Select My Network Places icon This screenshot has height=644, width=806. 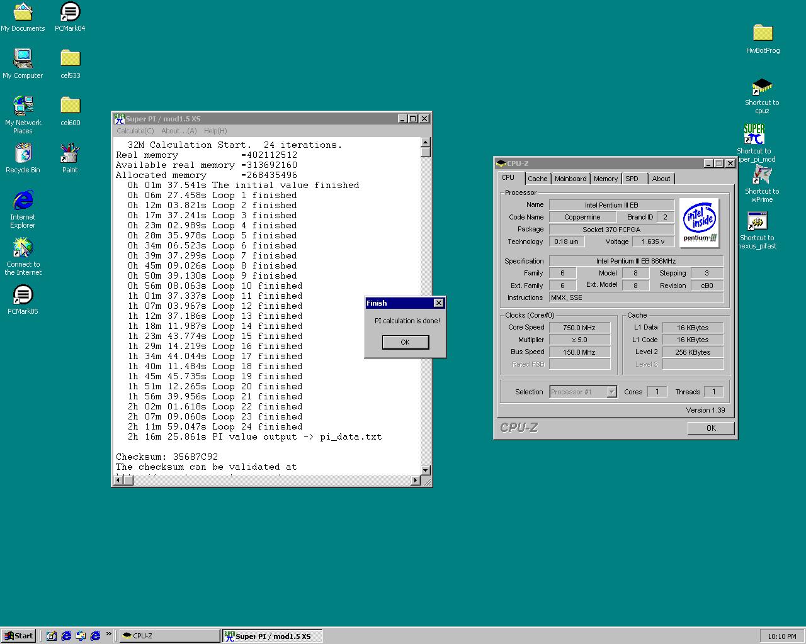click(23, 115)
